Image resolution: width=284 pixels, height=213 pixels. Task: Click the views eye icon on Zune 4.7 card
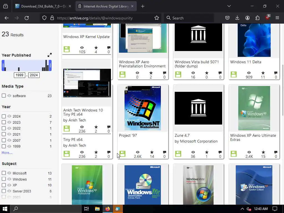point(193,152)
